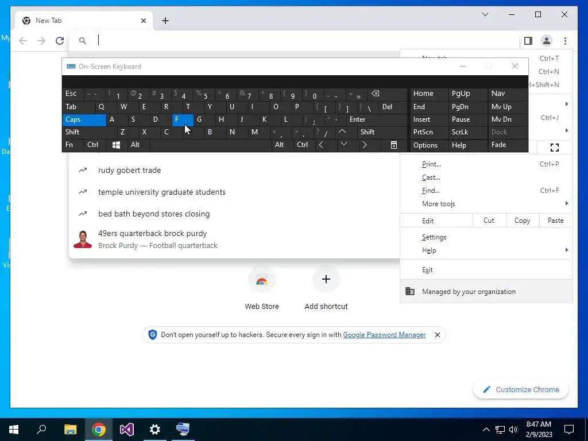Click the Backspace key on On-Screen Keyboard
Image resolution: width=588 pixels, height=441 pixels.
(388, 94)
